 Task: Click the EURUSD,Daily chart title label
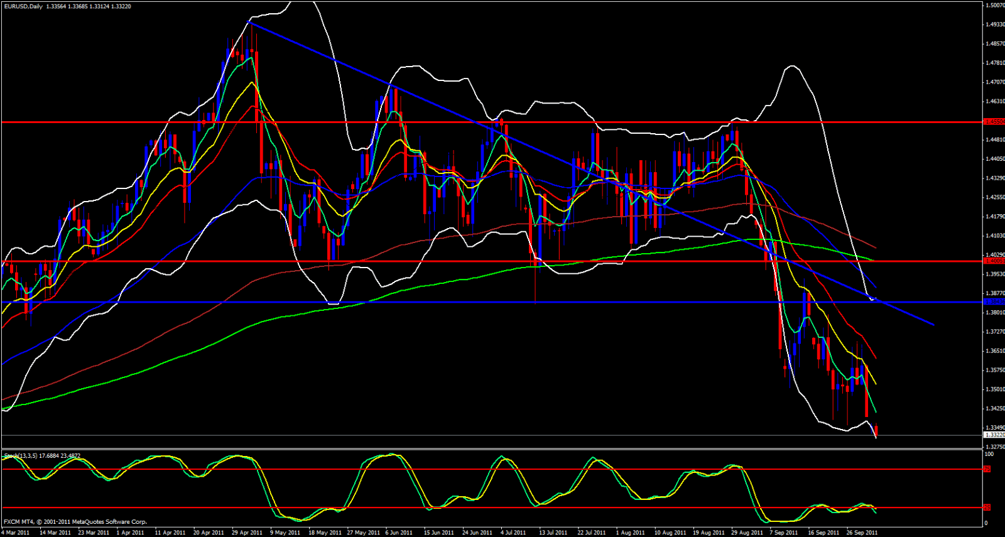click(x=23, y=6)
